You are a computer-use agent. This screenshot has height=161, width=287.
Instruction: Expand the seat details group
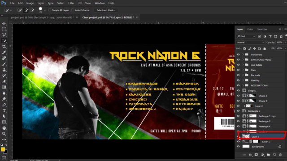(x=243, y=65)
